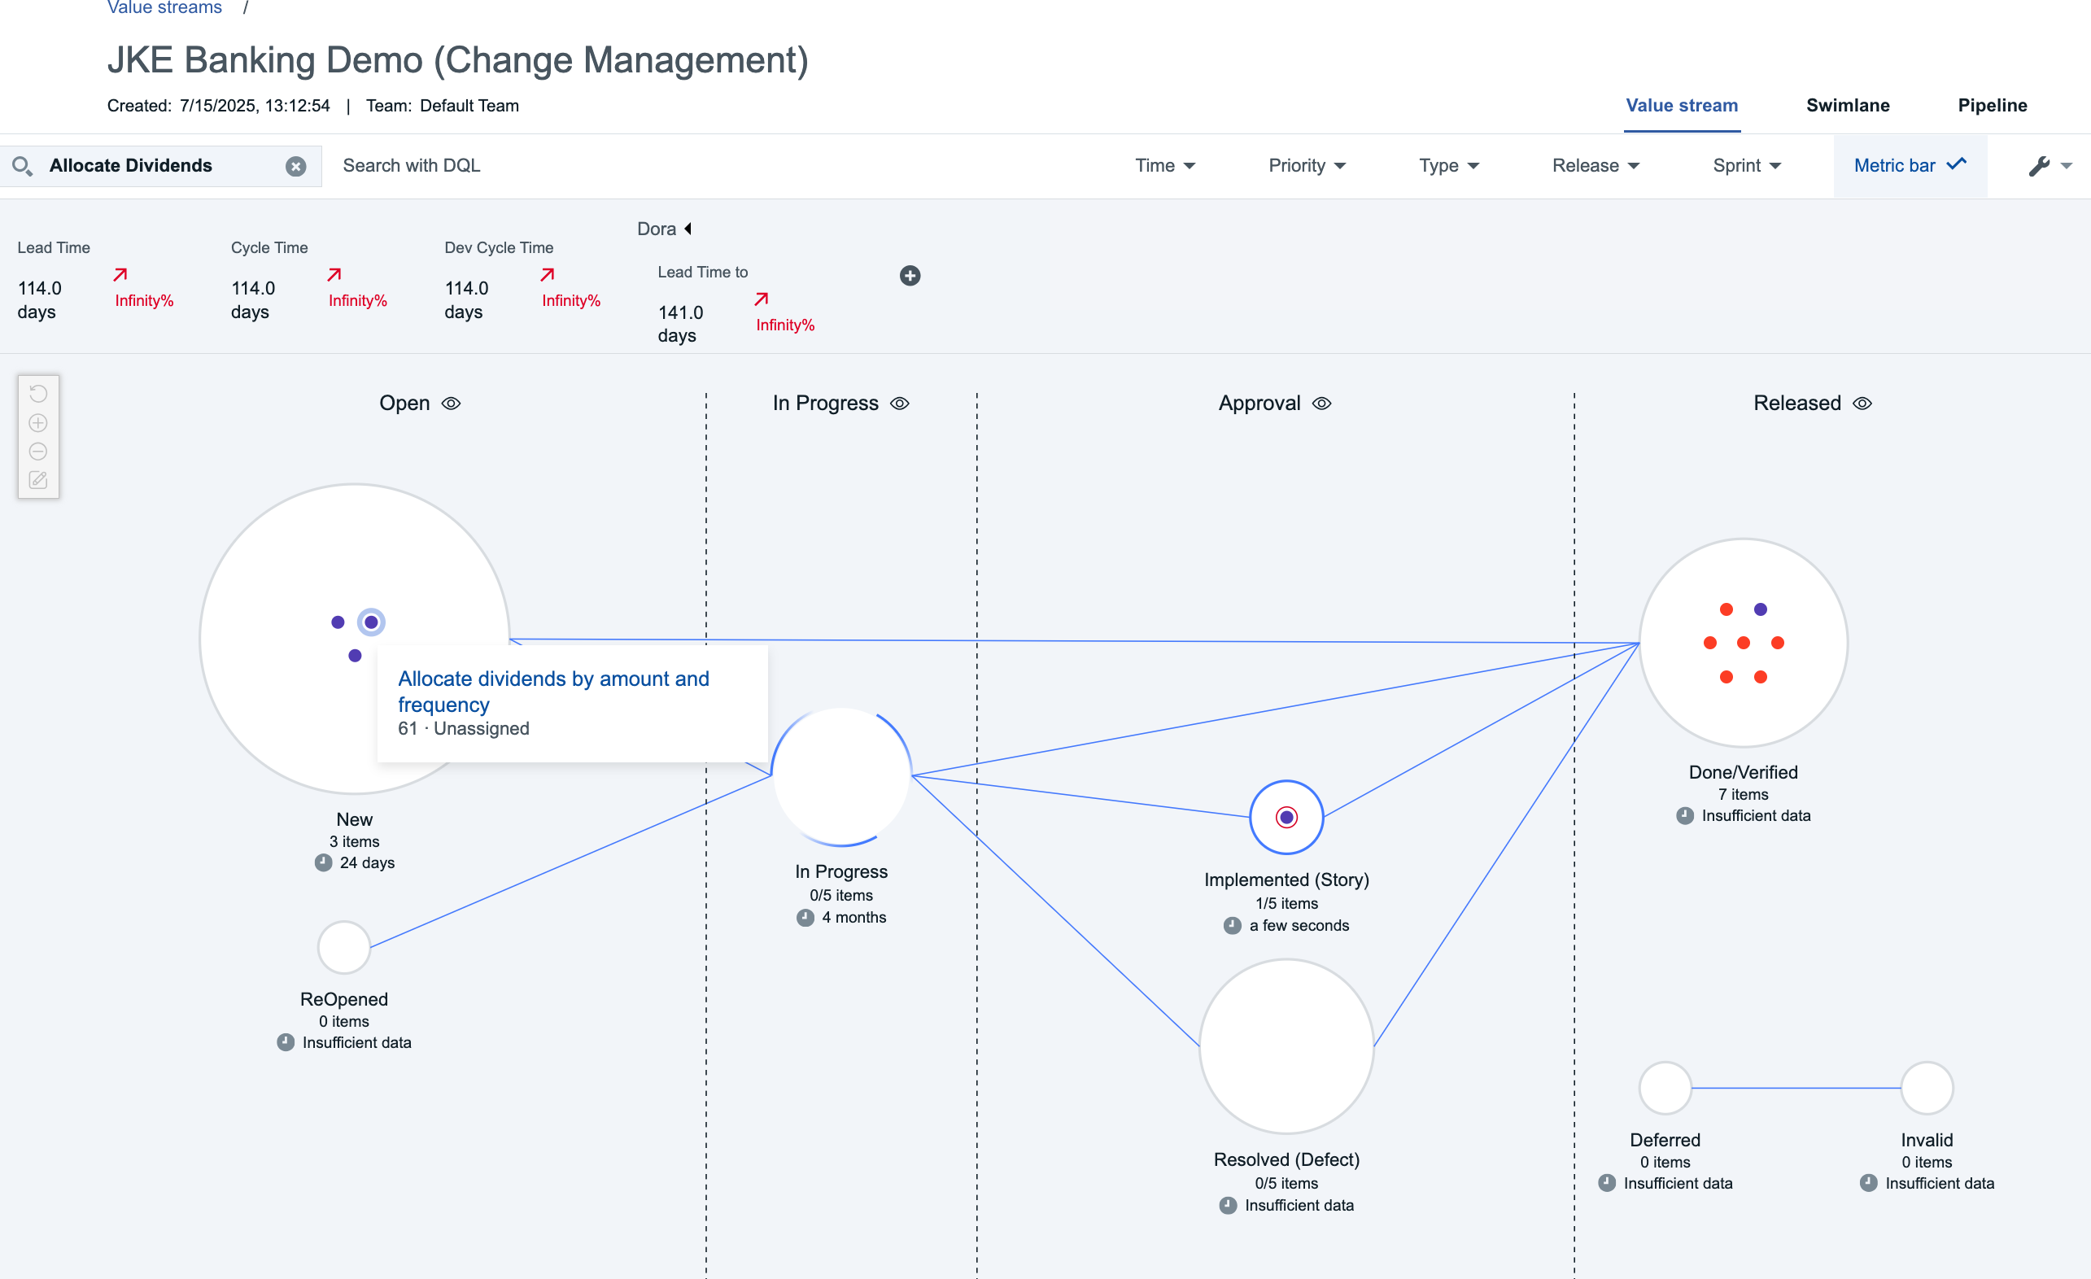Toggle the Metric bar option

[x=1910, y=165]
